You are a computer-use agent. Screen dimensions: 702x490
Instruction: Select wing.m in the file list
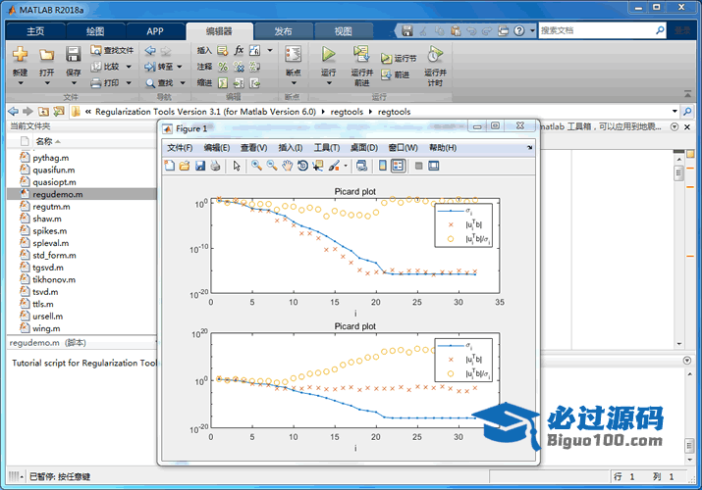tap(81, 328)
